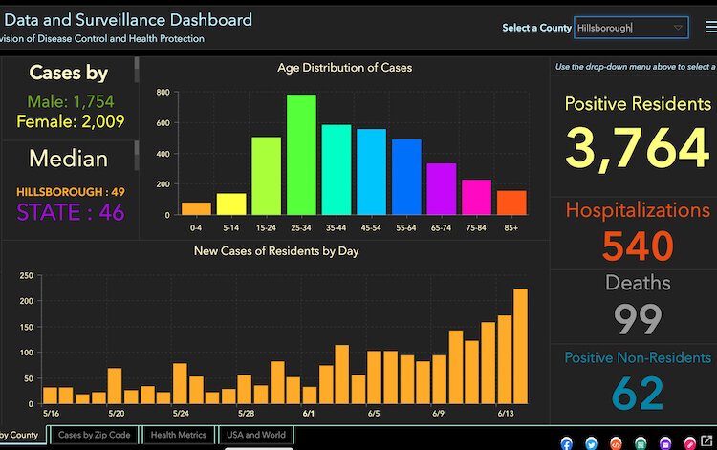Click the new-cases bar at 5/24
This screenshot has height=450, width=717.
point(180,383)
